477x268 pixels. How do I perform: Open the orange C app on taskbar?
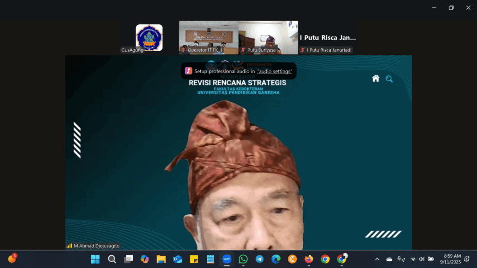click(x=293, y=259)
